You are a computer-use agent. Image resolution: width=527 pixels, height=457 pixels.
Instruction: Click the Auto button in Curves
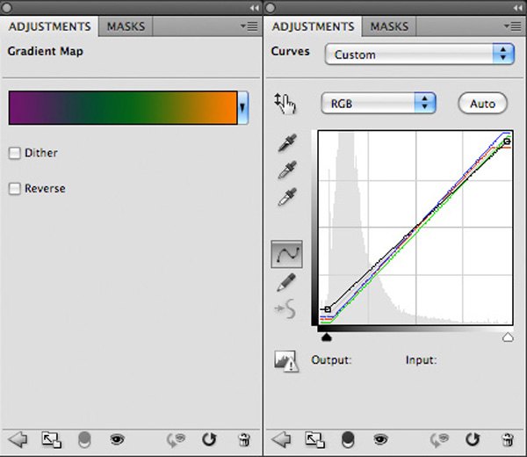click(482, 104)
